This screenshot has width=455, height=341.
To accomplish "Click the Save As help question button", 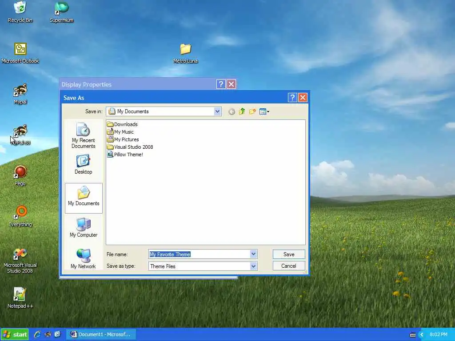I will (292, 98).
